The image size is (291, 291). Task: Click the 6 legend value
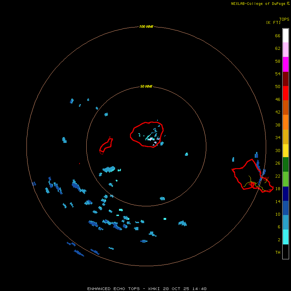[279, 227]
